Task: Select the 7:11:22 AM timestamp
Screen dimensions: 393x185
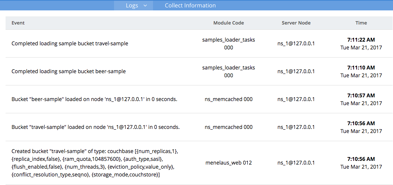Action: pos(361,39)
